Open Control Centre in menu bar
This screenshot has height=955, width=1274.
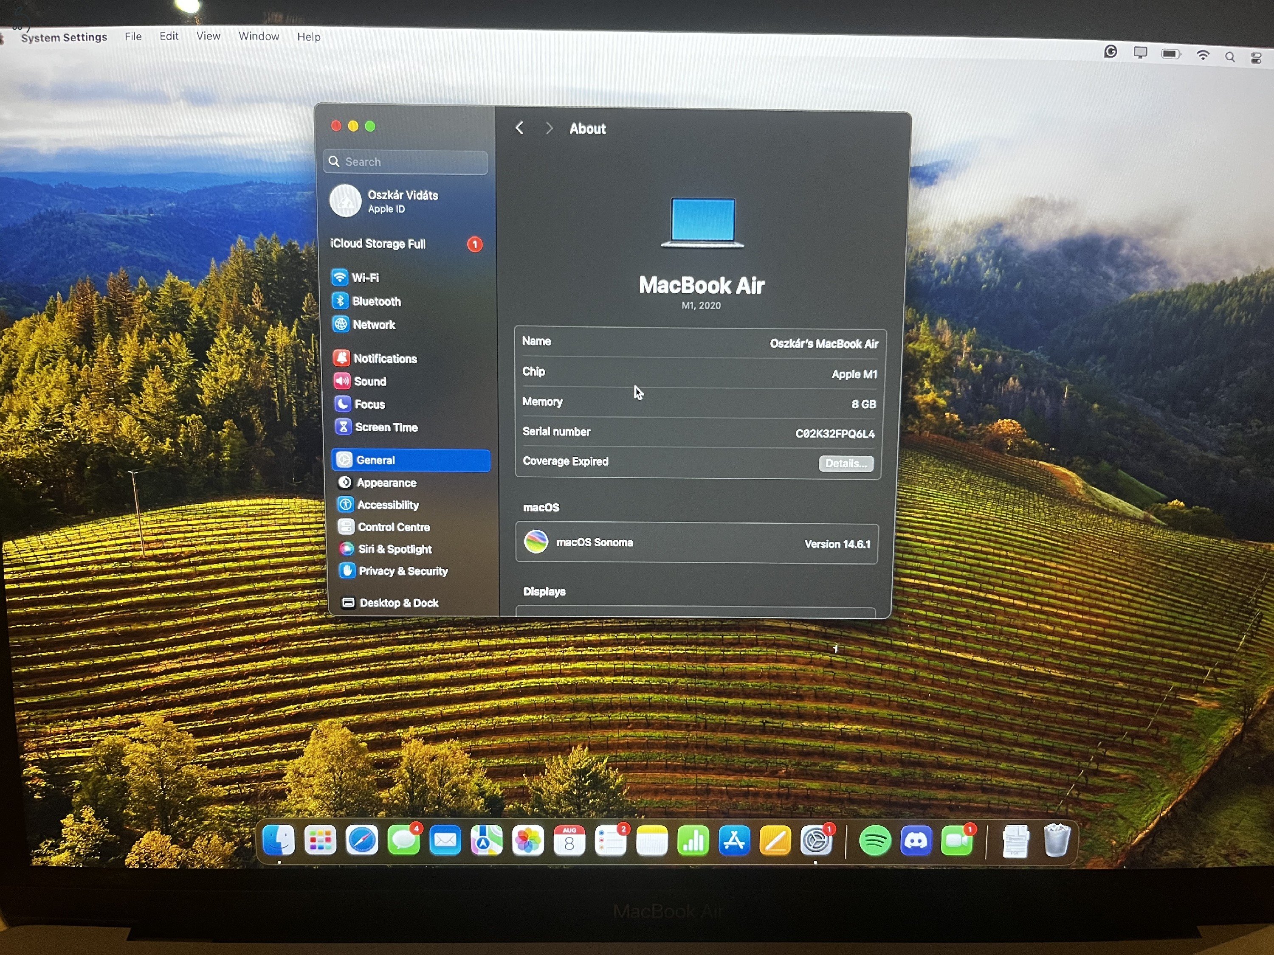click(x=1256, y=58)
